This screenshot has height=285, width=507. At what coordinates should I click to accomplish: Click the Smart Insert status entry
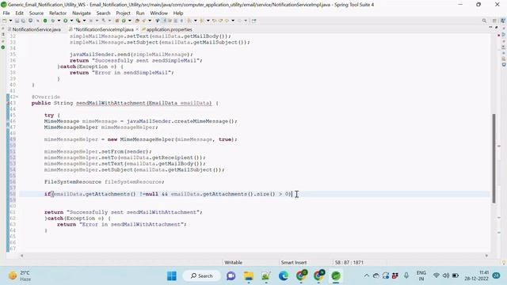pos(294,262)
